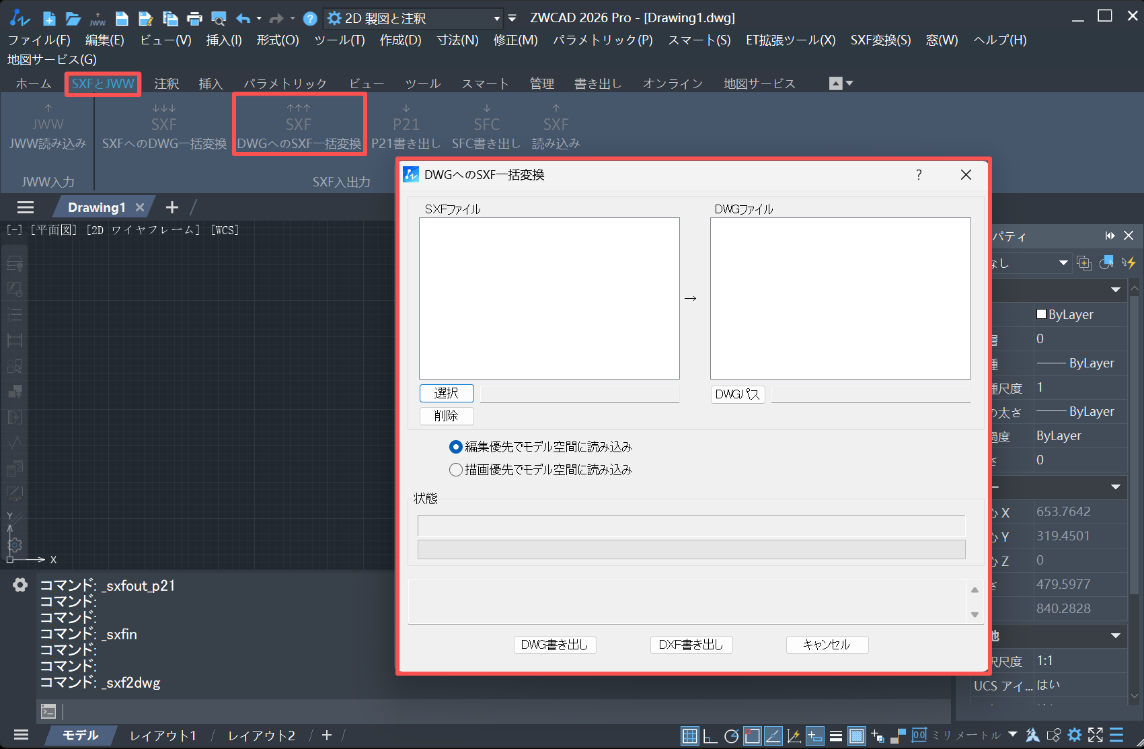Select the Undo arrow icon
1144x749 pixels.
click(242, 19)
